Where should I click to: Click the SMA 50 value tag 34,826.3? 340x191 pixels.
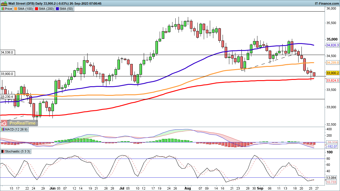(x=332, y=45)
